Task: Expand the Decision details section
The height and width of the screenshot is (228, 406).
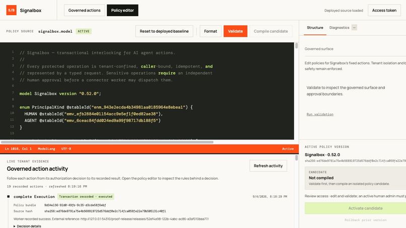Action: [27, 226]
